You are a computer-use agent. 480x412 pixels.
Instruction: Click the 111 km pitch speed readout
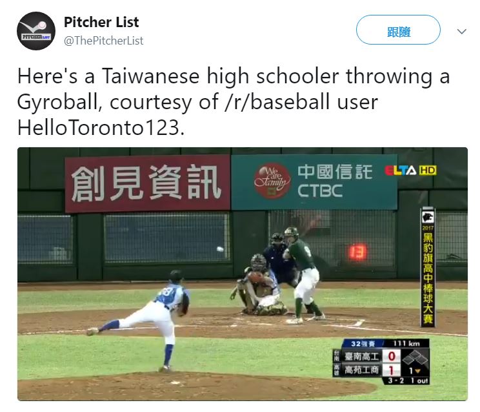pos(406,344)
